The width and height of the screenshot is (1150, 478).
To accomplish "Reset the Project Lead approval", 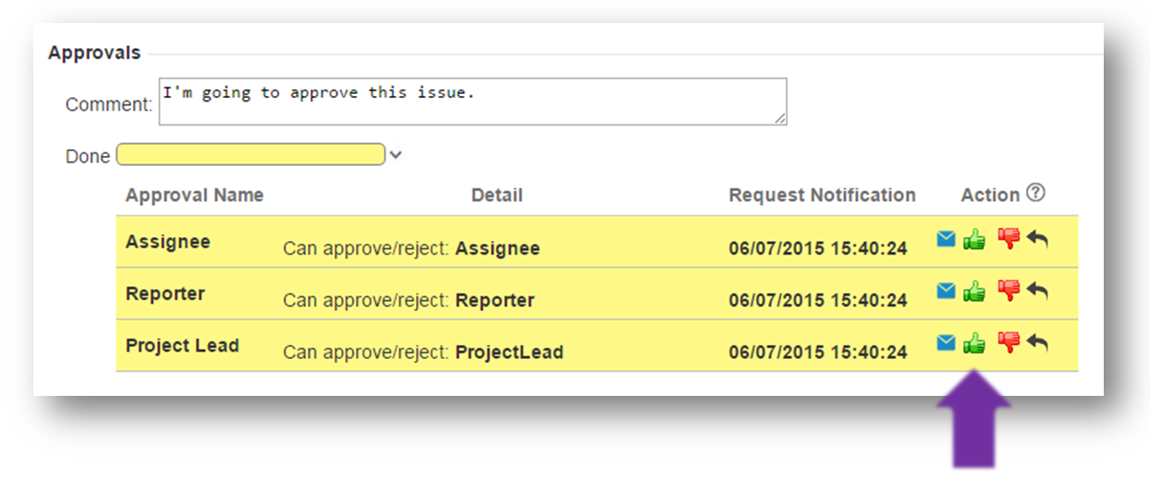I will click(1037, 343).
